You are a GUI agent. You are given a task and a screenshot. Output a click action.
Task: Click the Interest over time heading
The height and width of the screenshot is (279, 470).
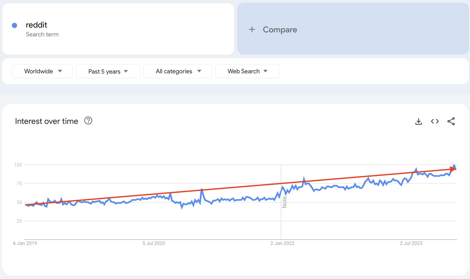point(47,121)
